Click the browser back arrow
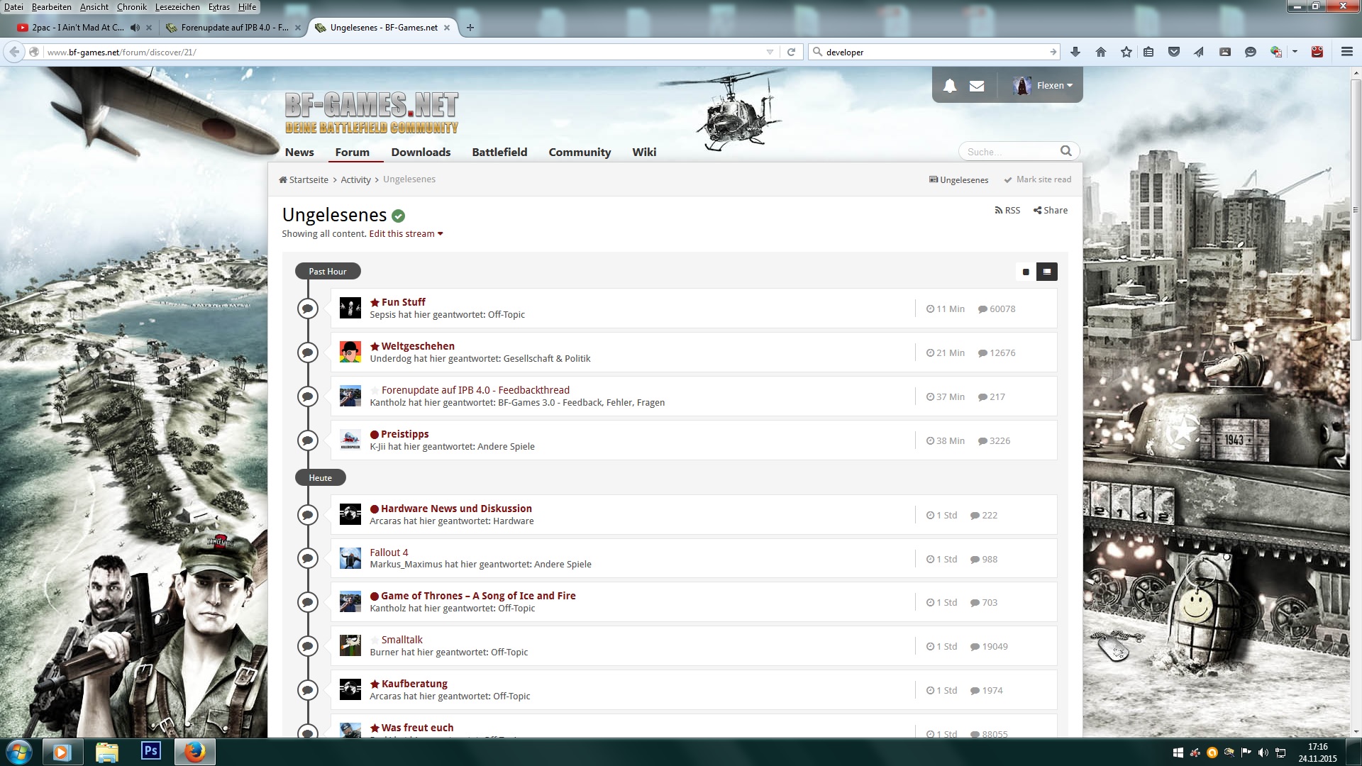Screen dimensions: 1362x766 (14, 52)
